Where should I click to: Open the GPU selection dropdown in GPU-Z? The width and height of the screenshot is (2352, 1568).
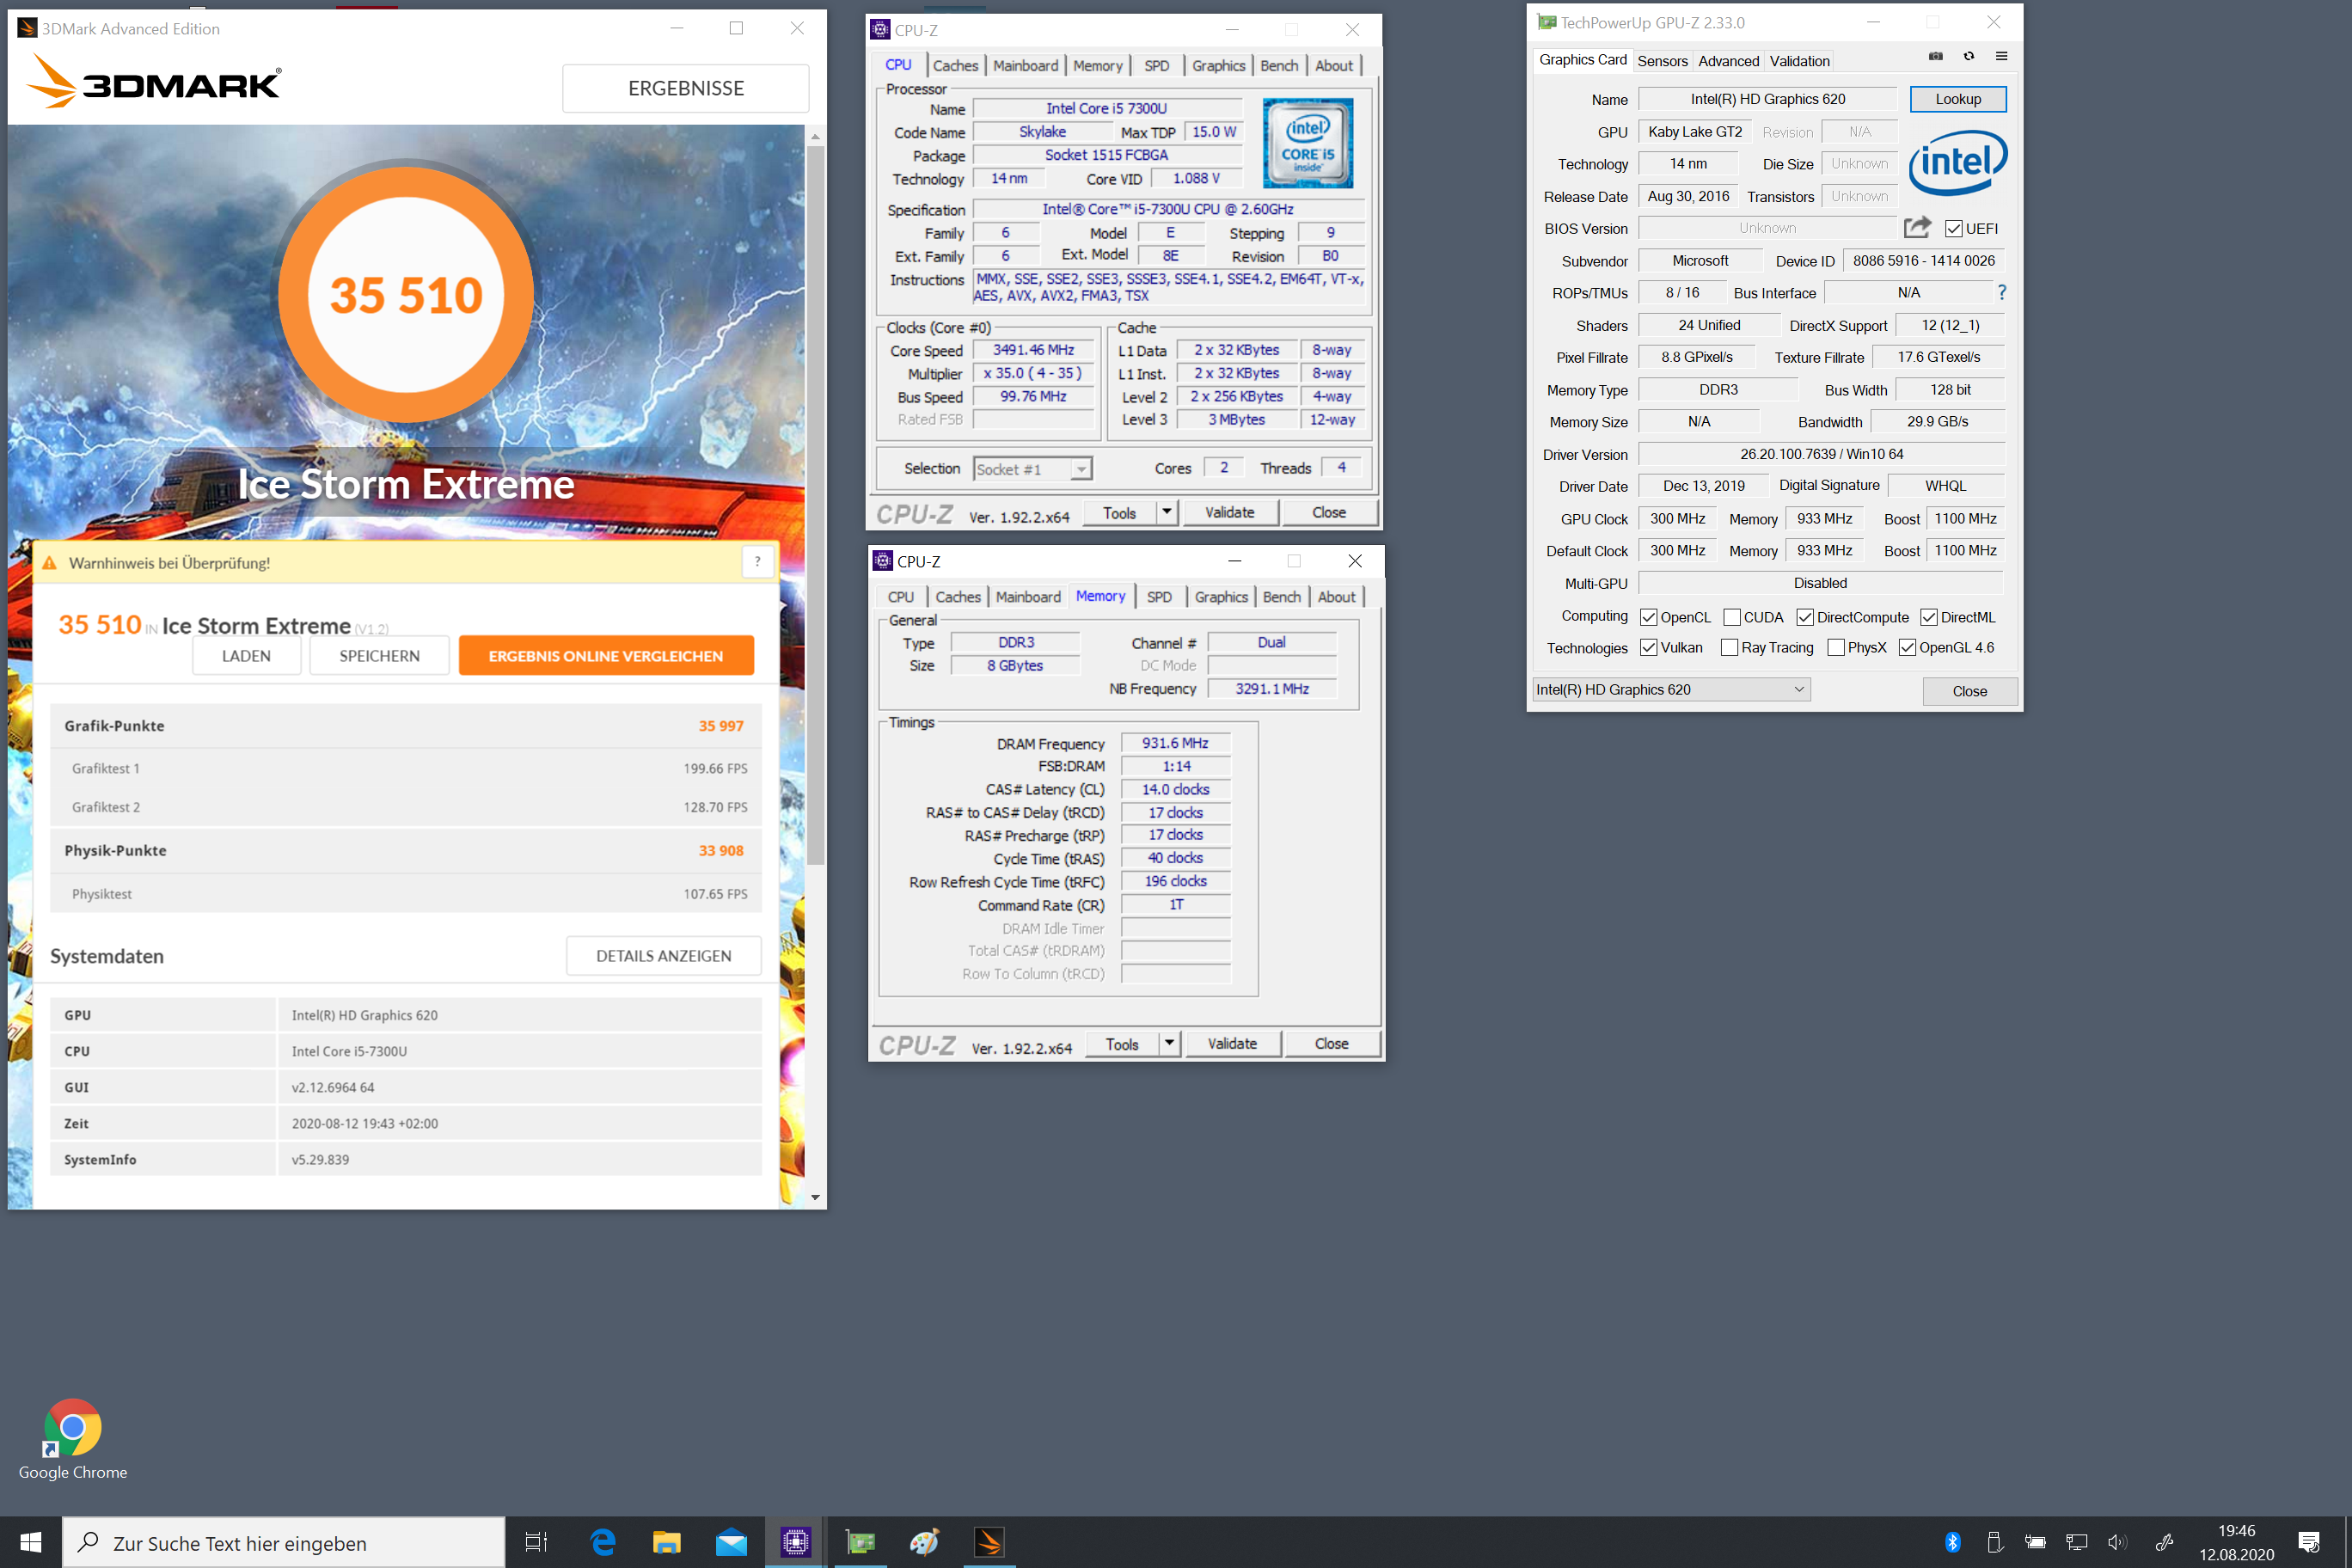(x=1671, y=690)
